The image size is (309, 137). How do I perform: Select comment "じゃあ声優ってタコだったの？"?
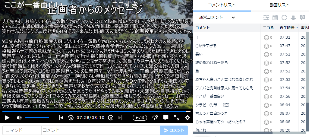(x=220, y=122)
